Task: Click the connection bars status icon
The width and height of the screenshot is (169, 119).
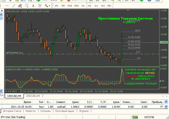Action: 135,117
